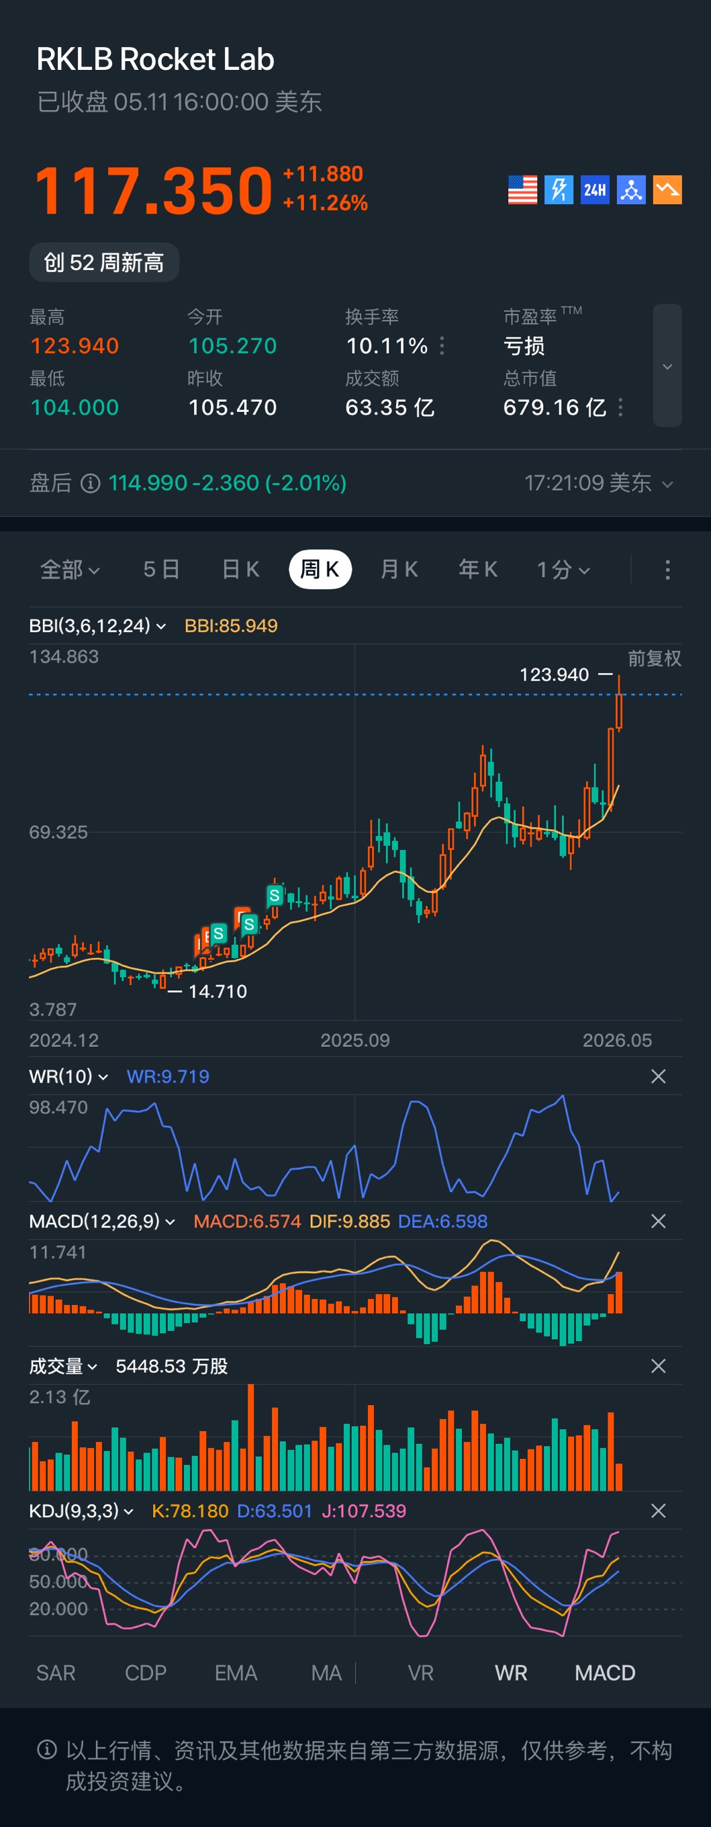The height and width of the screenshot is (1827, 711).
Task: Tap the 昨收 105.470 value
Action: pos(232,407)
